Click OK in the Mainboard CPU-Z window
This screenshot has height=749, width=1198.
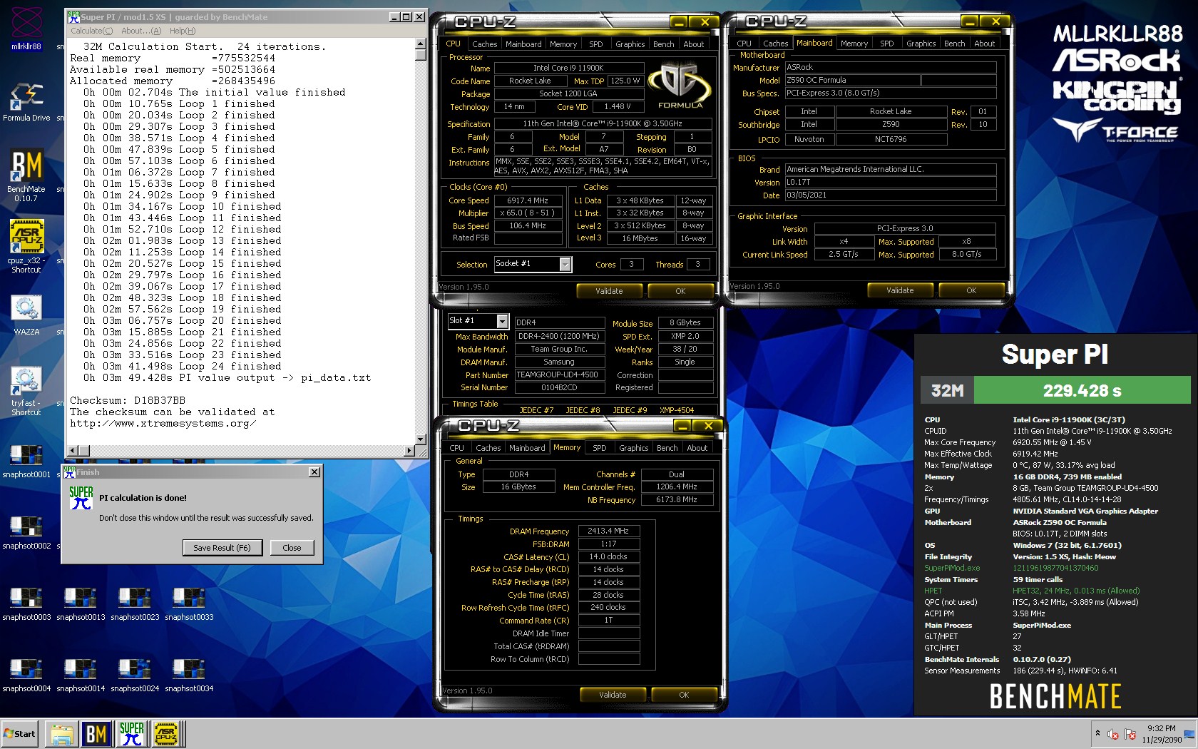tap(971, 290)
